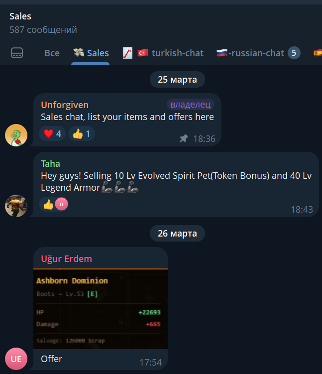Toggle the heart reaction with 4 votes

[x=52, y=133]
